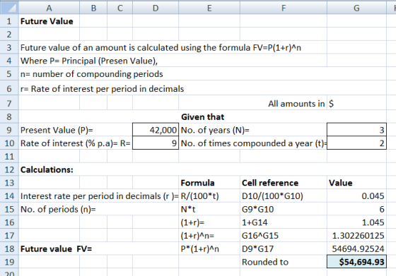Click 'All amounts in' cell
The height and width of the screenshot is (276, 396).
(296, 104)
